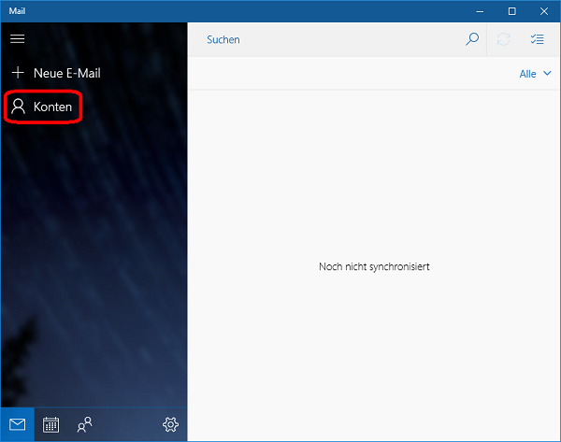
Task: Click the "Mail" window title bar
Action: click(x=234, y=11)
